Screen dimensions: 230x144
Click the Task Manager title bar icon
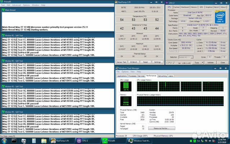pos(117,68)
